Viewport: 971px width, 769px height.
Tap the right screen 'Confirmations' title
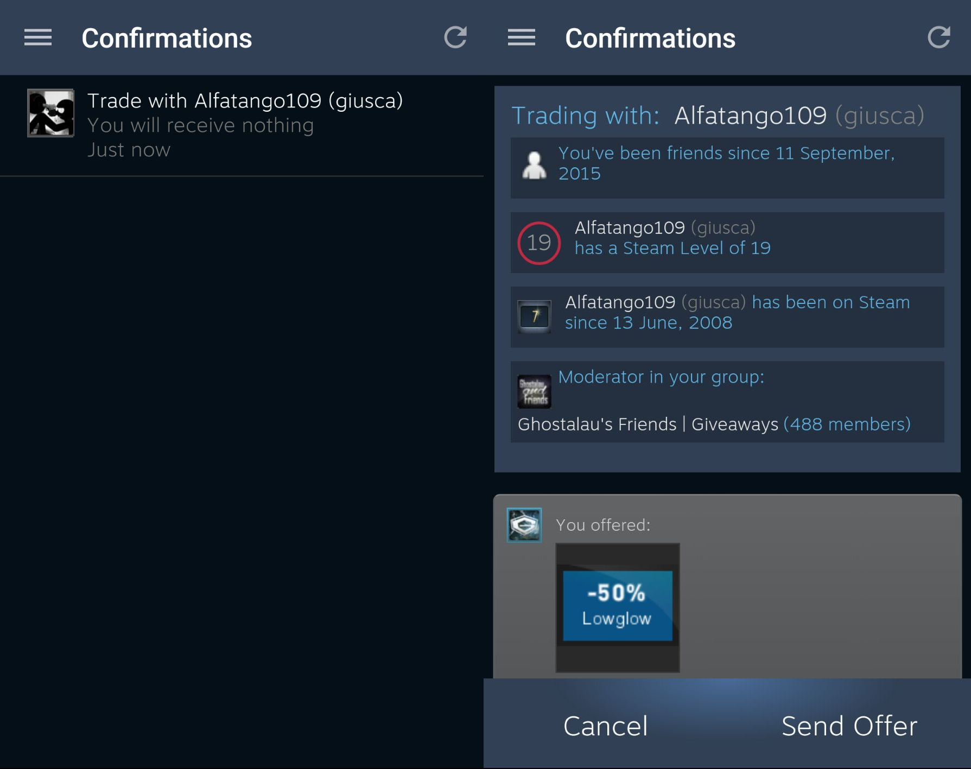650,38
